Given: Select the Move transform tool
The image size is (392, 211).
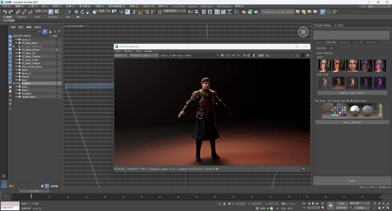Looking at the screenshot, I should tap(76, 12).
